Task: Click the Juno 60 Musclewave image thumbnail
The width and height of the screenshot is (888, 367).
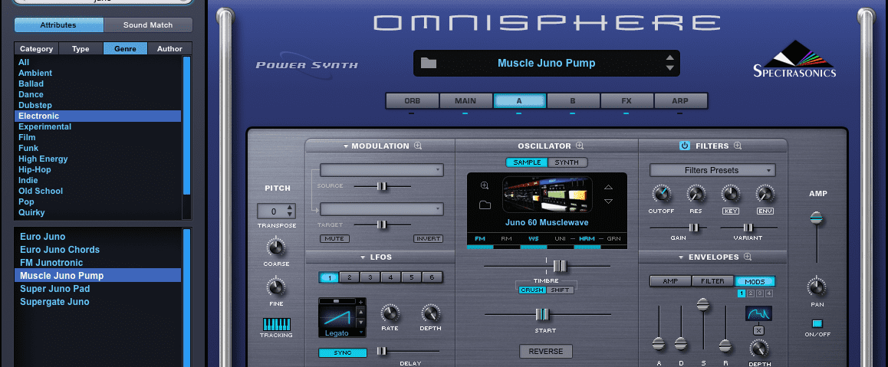Action: [x=547, y=195]
